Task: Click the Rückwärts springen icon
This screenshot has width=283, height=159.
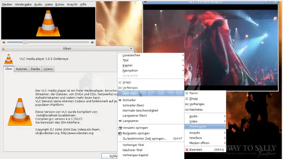Action: [120, 133]
